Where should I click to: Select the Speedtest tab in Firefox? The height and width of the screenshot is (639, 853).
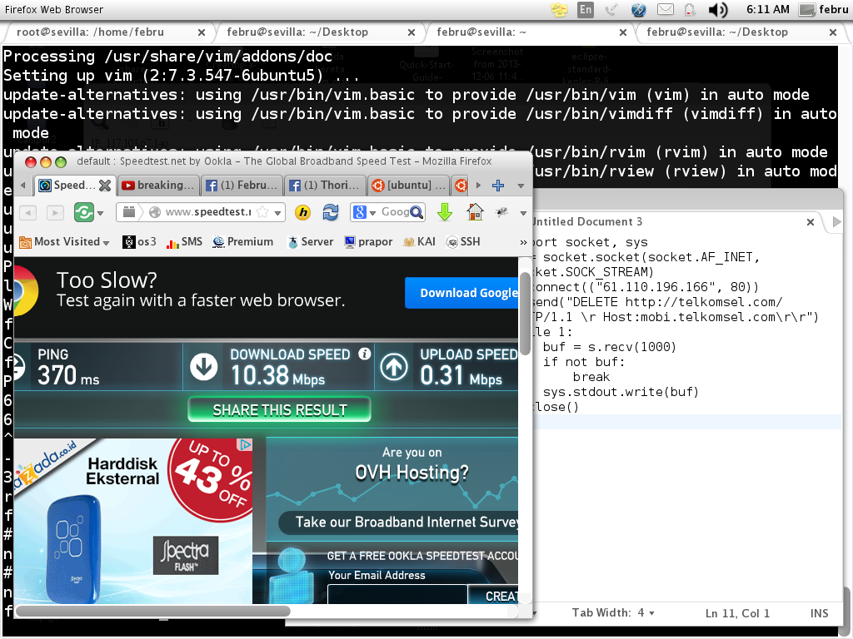coord(67,186)
